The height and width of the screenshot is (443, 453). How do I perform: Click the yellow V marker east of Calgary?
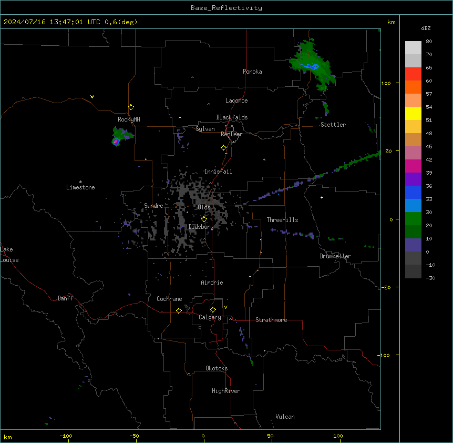pyautogui.click(x=225, y=307)
